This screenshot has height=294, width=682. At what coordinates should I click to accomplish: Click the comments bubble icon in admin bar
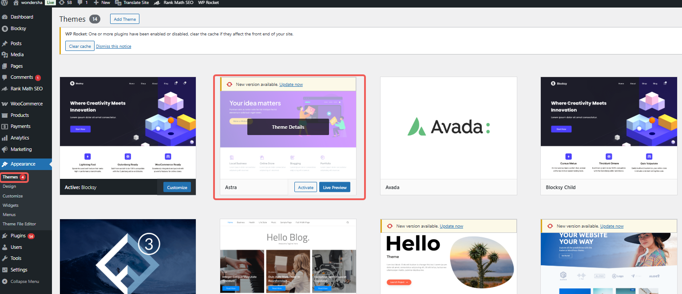[80, 3]
